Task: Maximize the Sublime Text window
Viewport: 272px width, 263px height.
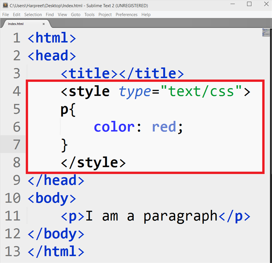Action: tap(249, 4)
